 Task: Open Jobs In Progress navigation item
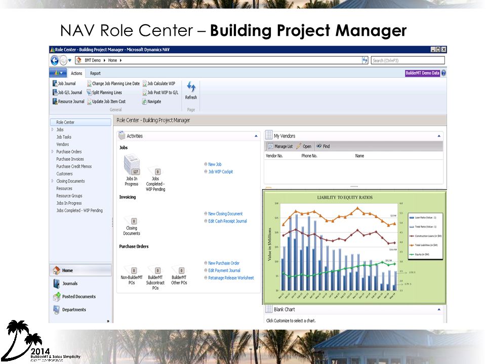(x=69, y=203)
